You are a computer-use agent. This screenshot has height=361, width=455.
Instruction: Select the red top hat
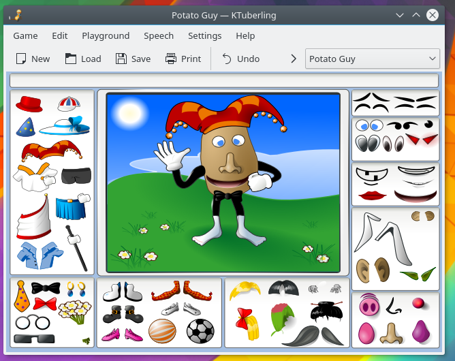coord(29,104)
